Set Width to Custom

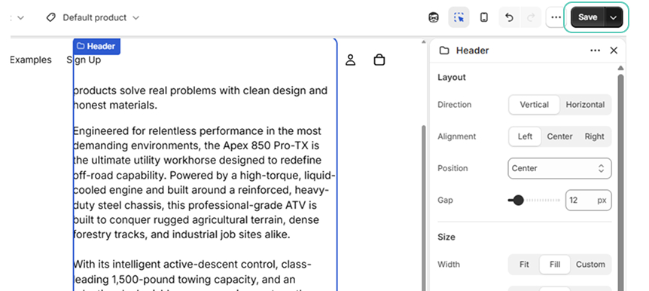[x=590, y=265]
